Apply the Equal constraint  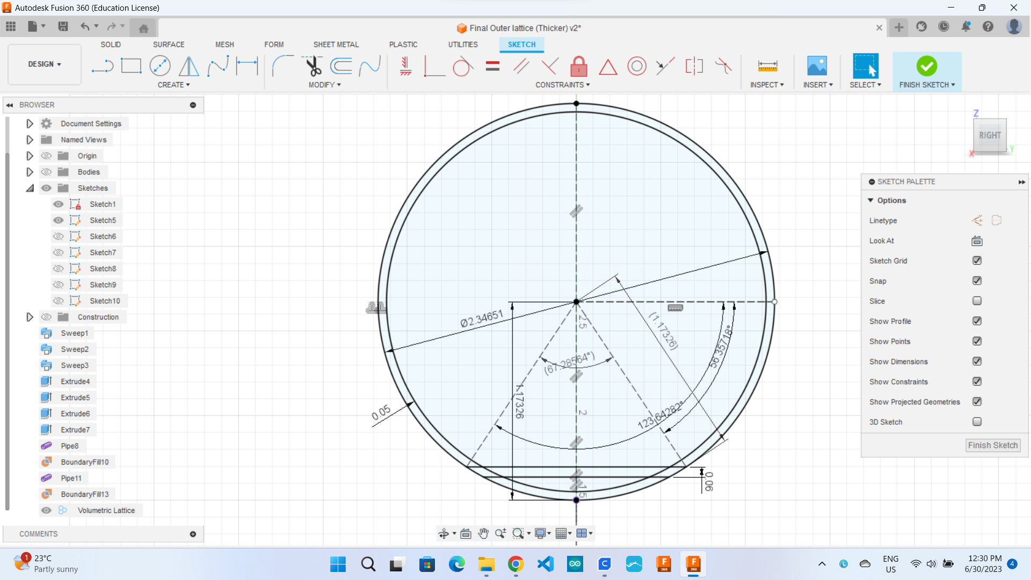(x=492, y=66)
